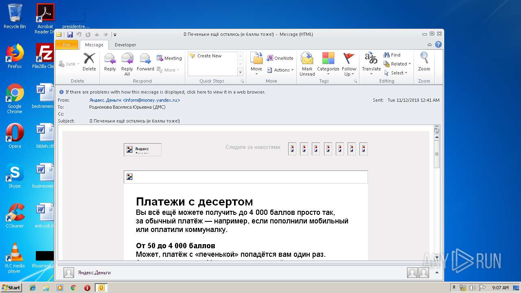Open Skype desktop shortcut
Viewport: 521px width, 293px height.
click(x=15, y=176)
